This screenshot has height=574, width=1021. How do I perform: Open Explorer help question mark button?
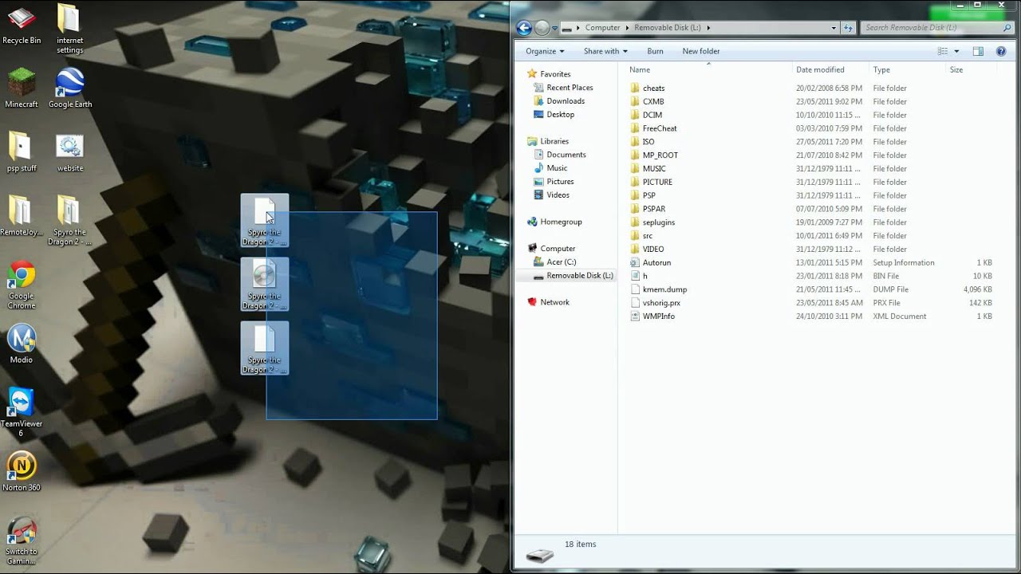coord(1001,51)
